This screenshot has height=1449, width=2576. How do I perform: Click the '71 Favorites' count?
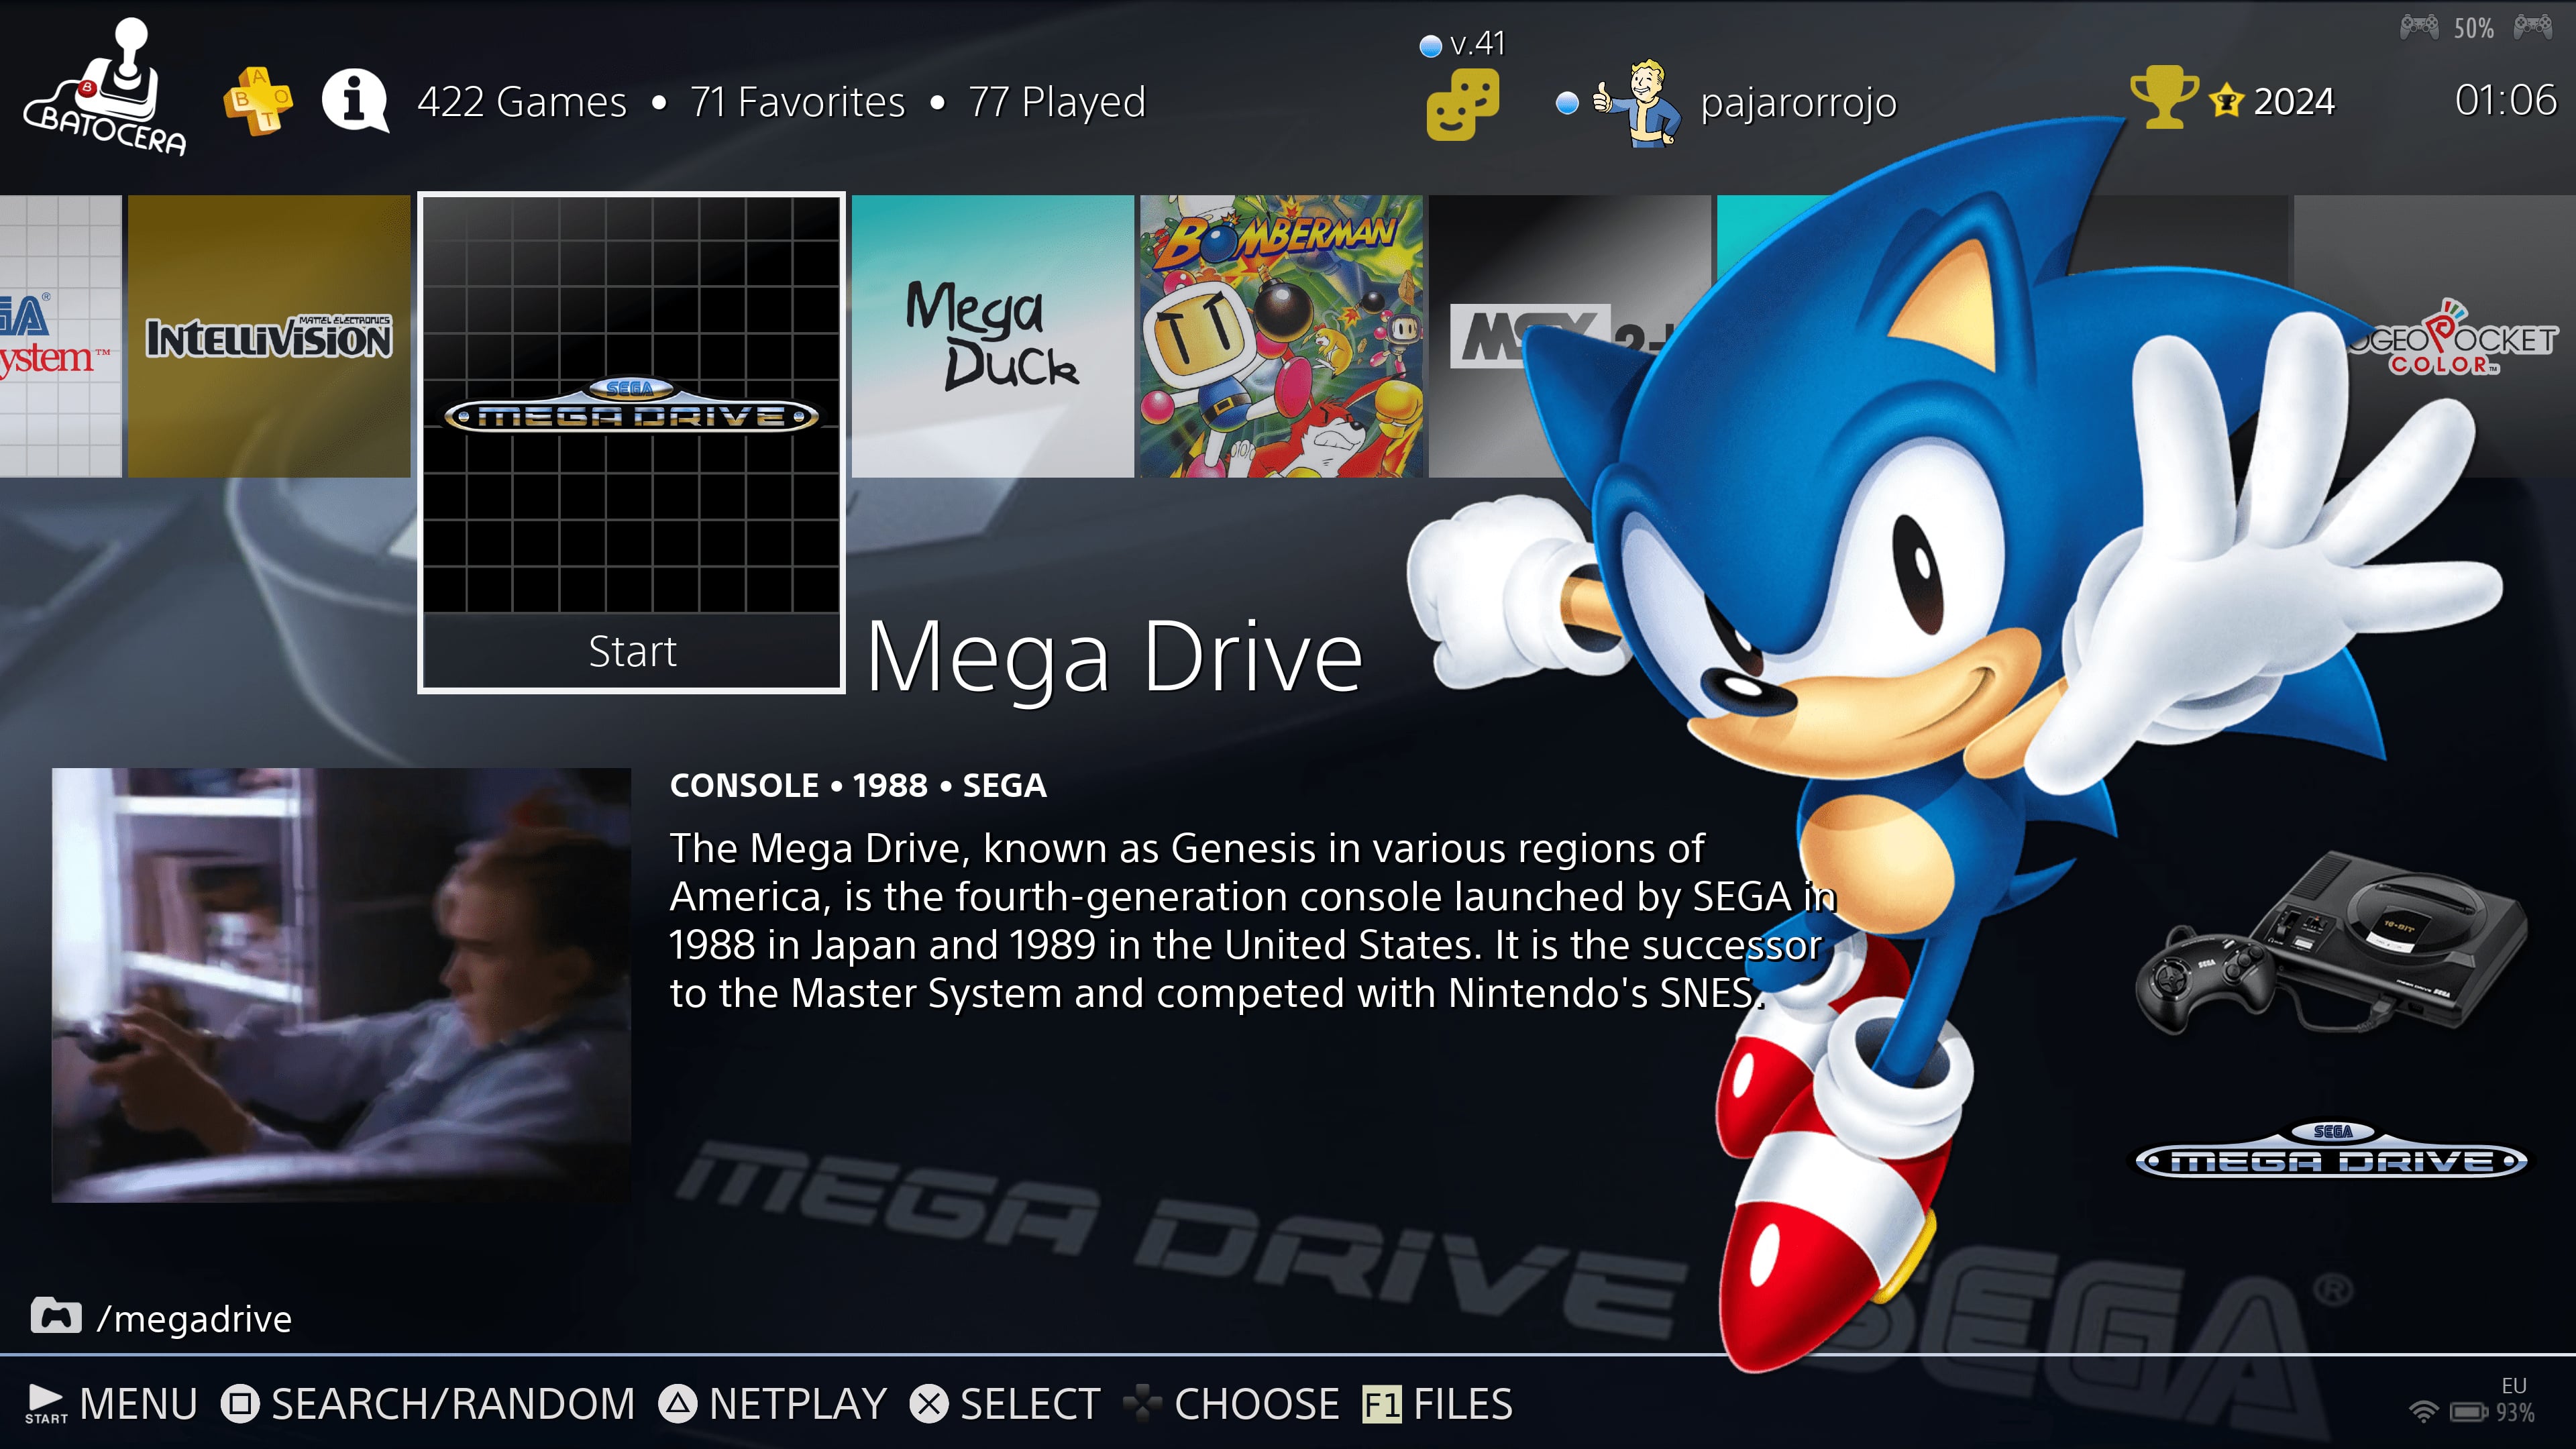(x=797, y=102)
